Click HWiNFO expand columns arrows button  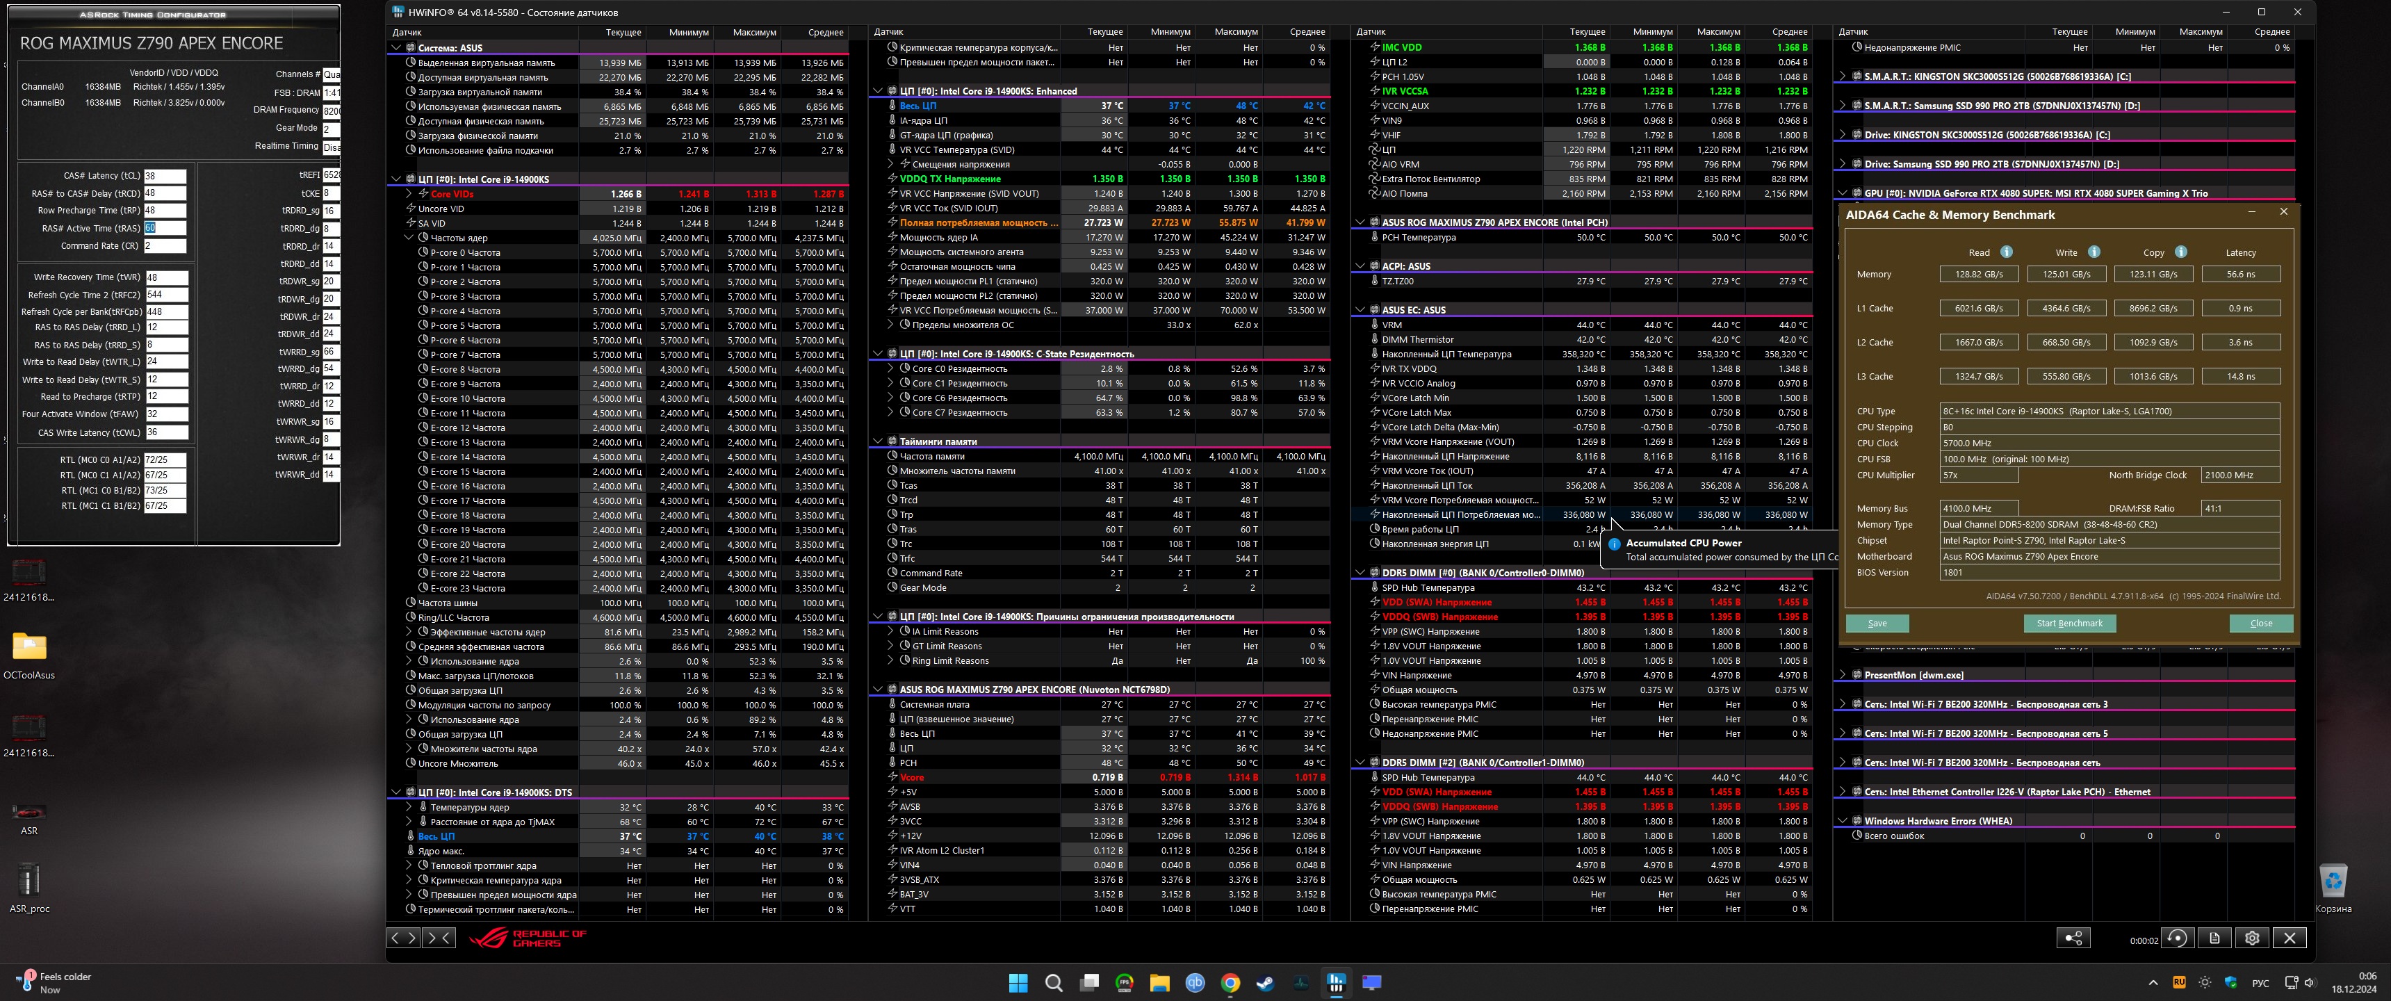point(403,938)
